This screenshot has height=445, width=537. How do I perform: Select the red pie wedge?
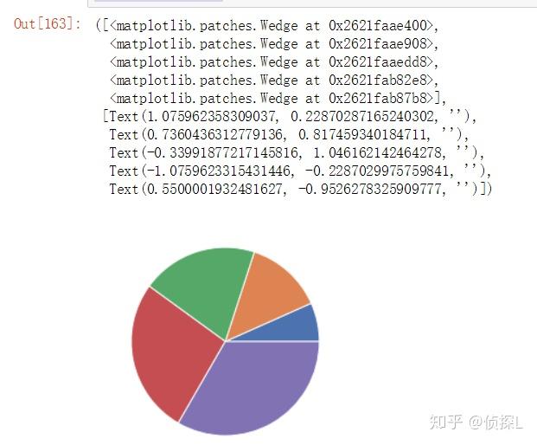169,353
